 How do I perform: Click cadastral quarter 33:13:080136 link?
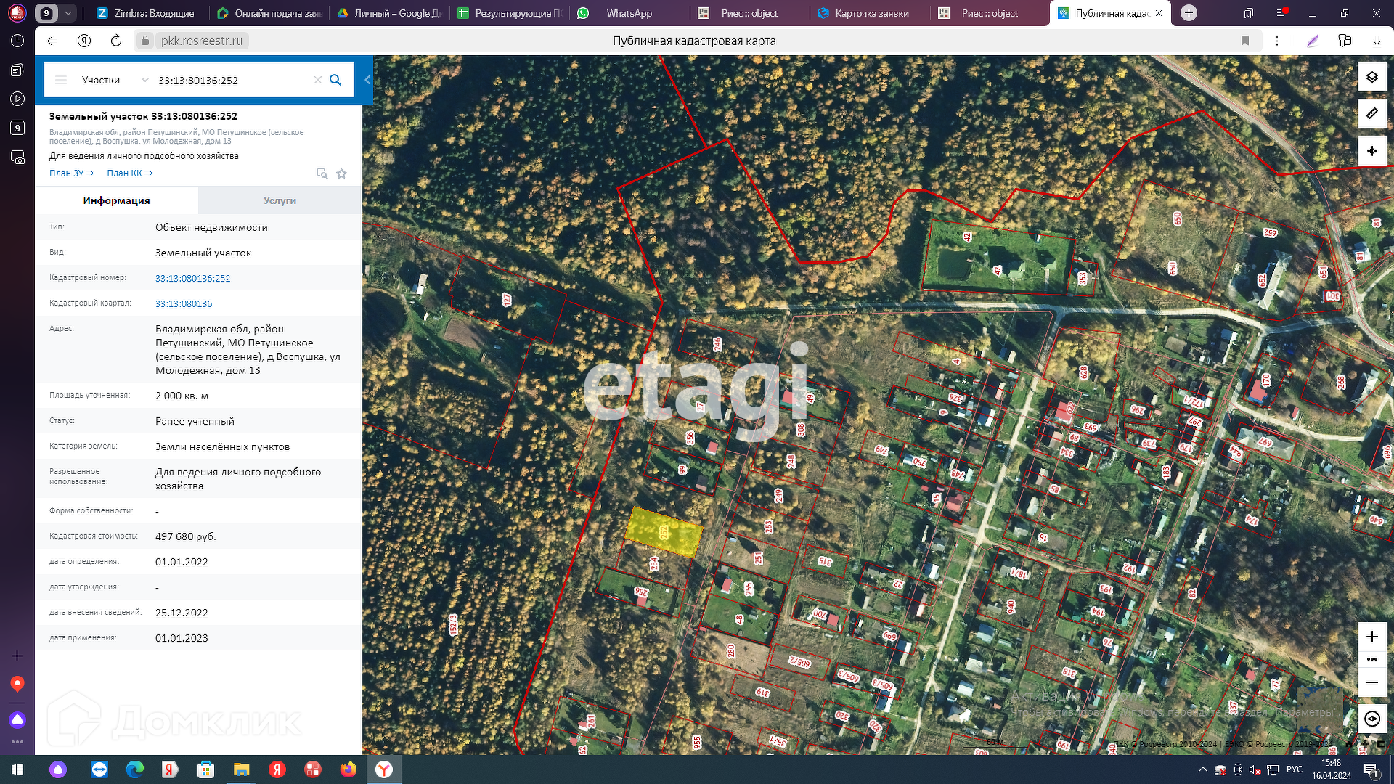click(184, 304)
